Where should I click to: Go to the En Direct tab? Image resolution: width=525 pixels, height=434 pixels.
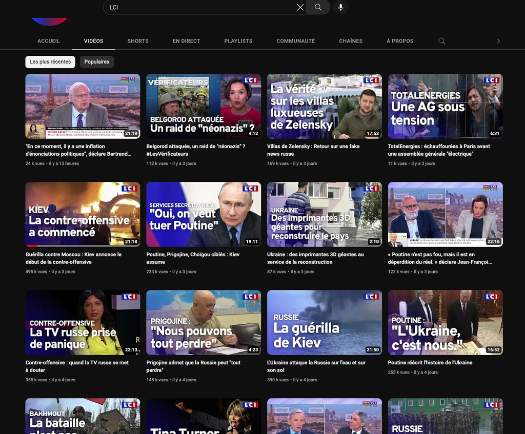tap(186, 41)
